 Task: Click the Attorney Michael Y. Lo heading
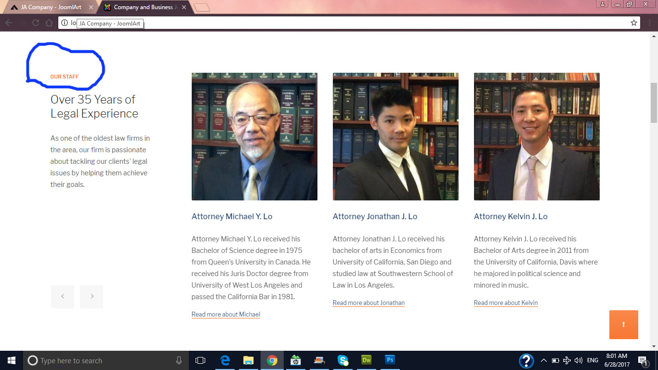232,217
